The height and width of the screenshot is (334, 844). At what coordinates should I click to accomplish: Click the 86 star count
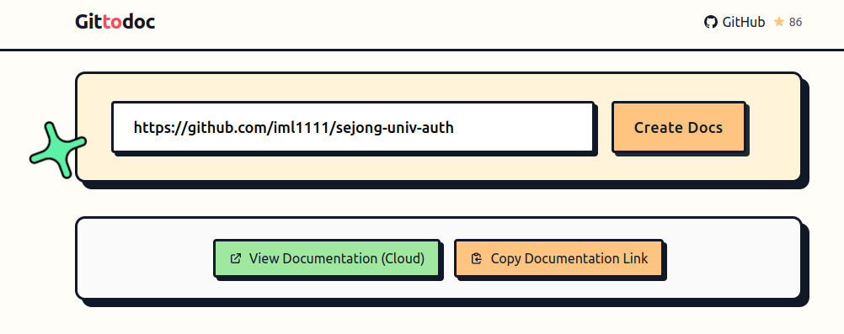pyautogui.click(x=795, y=22)
